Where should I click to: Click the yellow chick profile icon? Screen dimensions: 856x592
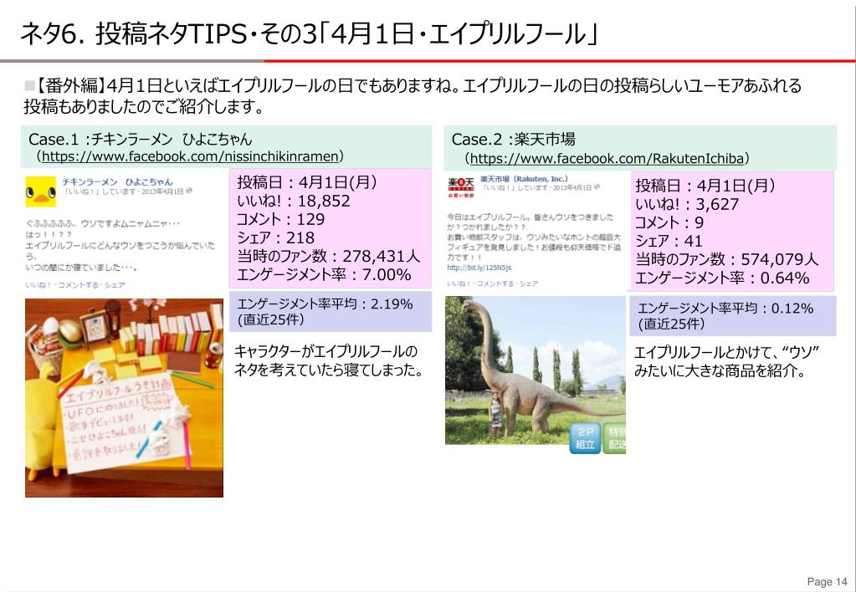click(x=40, y=191)
